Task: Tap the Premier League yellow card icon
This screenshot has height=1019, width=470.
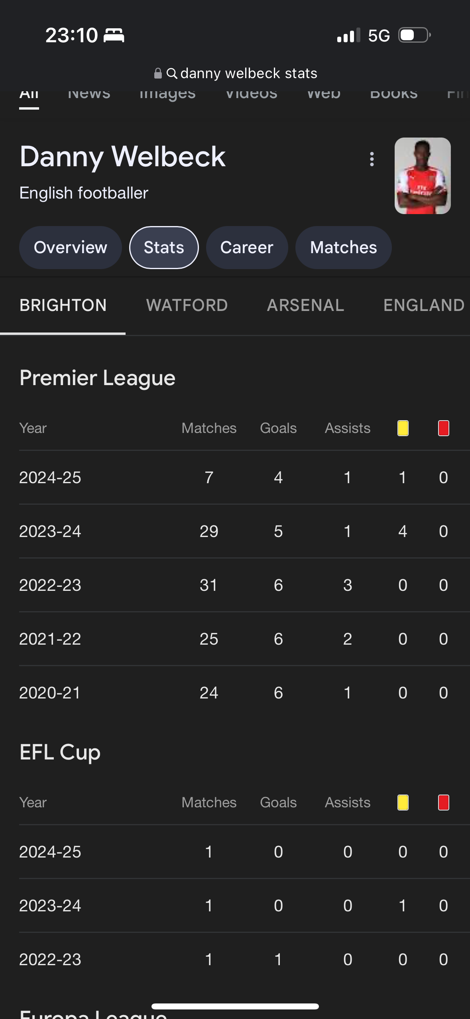Action: 403,428
